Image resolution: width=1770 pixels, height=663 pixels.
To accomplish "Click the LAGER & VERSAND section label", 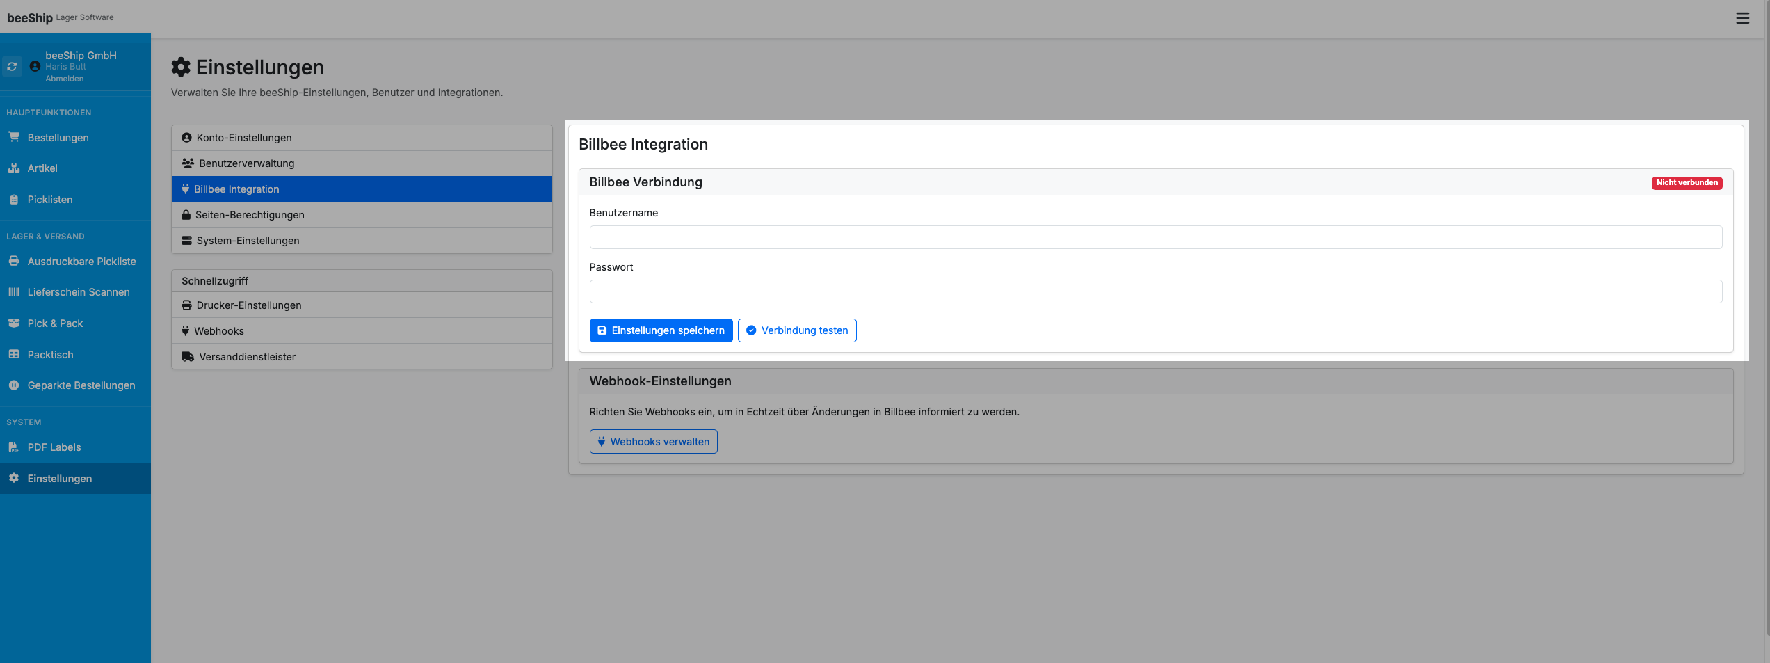I will [x=45, y=237].
